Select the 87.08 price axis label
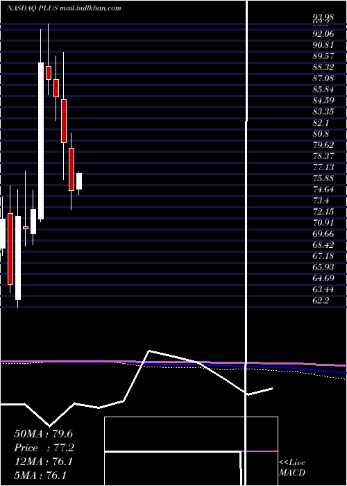The width and height of the screenshot is (347, 486). (323, 78)
